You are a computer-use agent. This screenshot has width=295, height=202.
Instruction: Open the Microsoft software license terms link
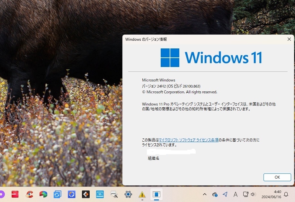(x=189, y=140)
